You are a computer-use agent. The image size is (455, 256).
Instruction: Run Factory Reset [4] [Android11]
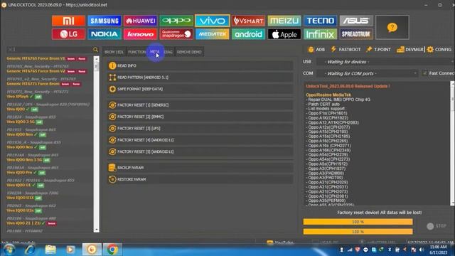click(x=200, y=140)
